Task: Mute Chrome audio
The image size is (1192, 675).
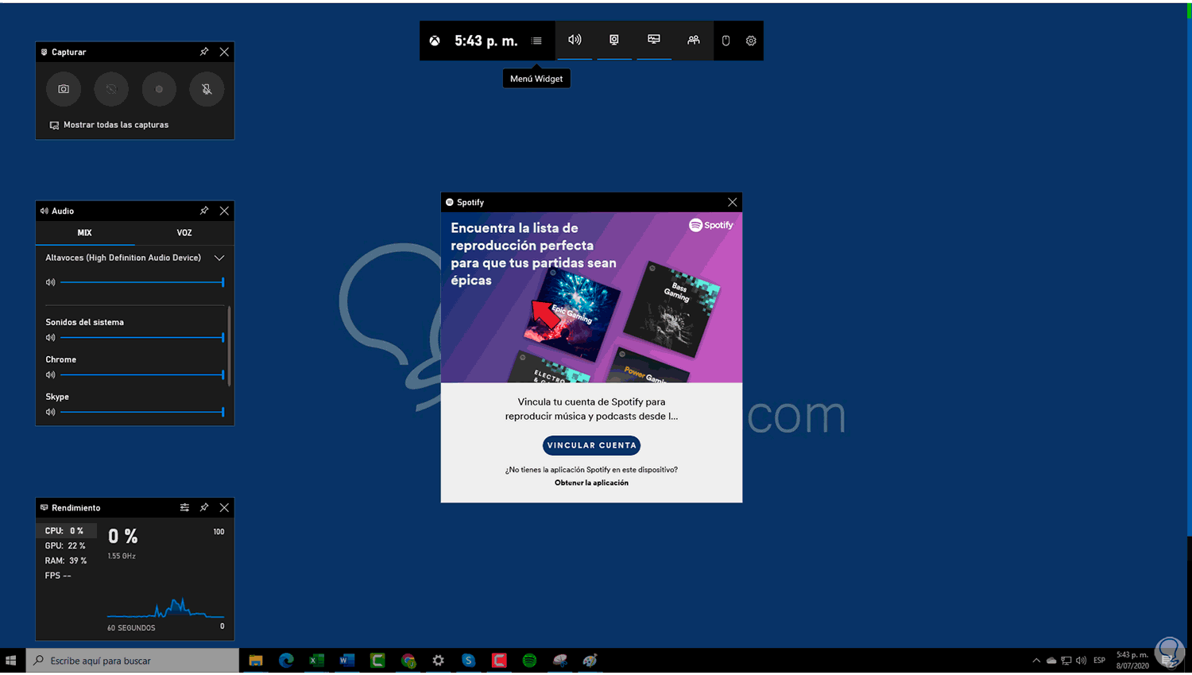Action: tap(51, 374)
